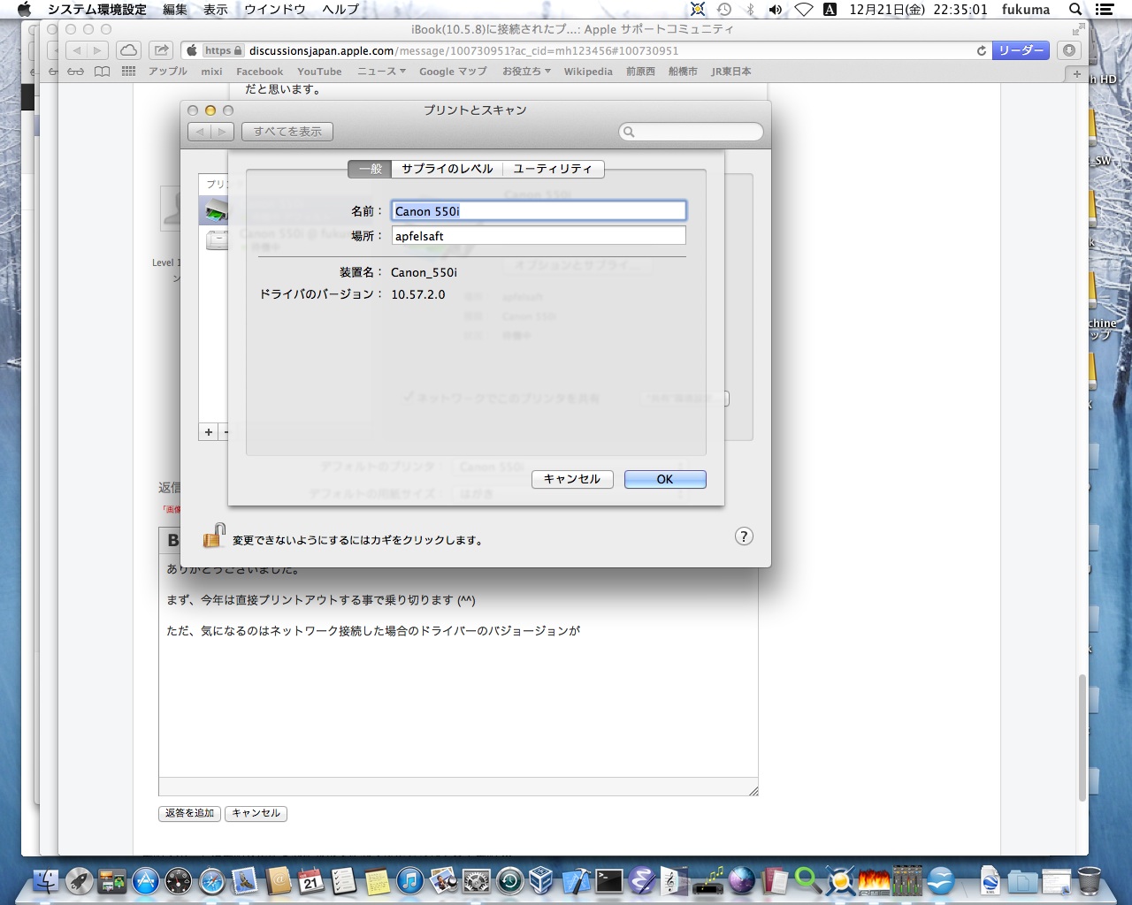Open Terminal from the Dock
The width and height of the screenshot is (1132, 905).
pyautogui.click(x=608, y=880)
